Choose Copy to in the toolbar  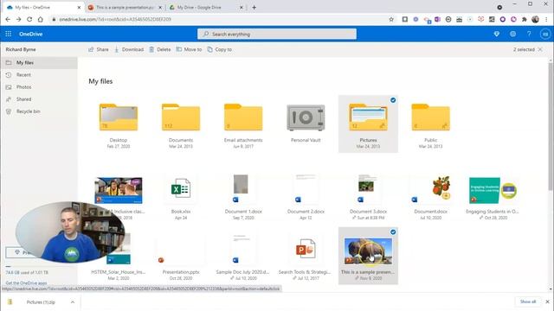point(219,49)
